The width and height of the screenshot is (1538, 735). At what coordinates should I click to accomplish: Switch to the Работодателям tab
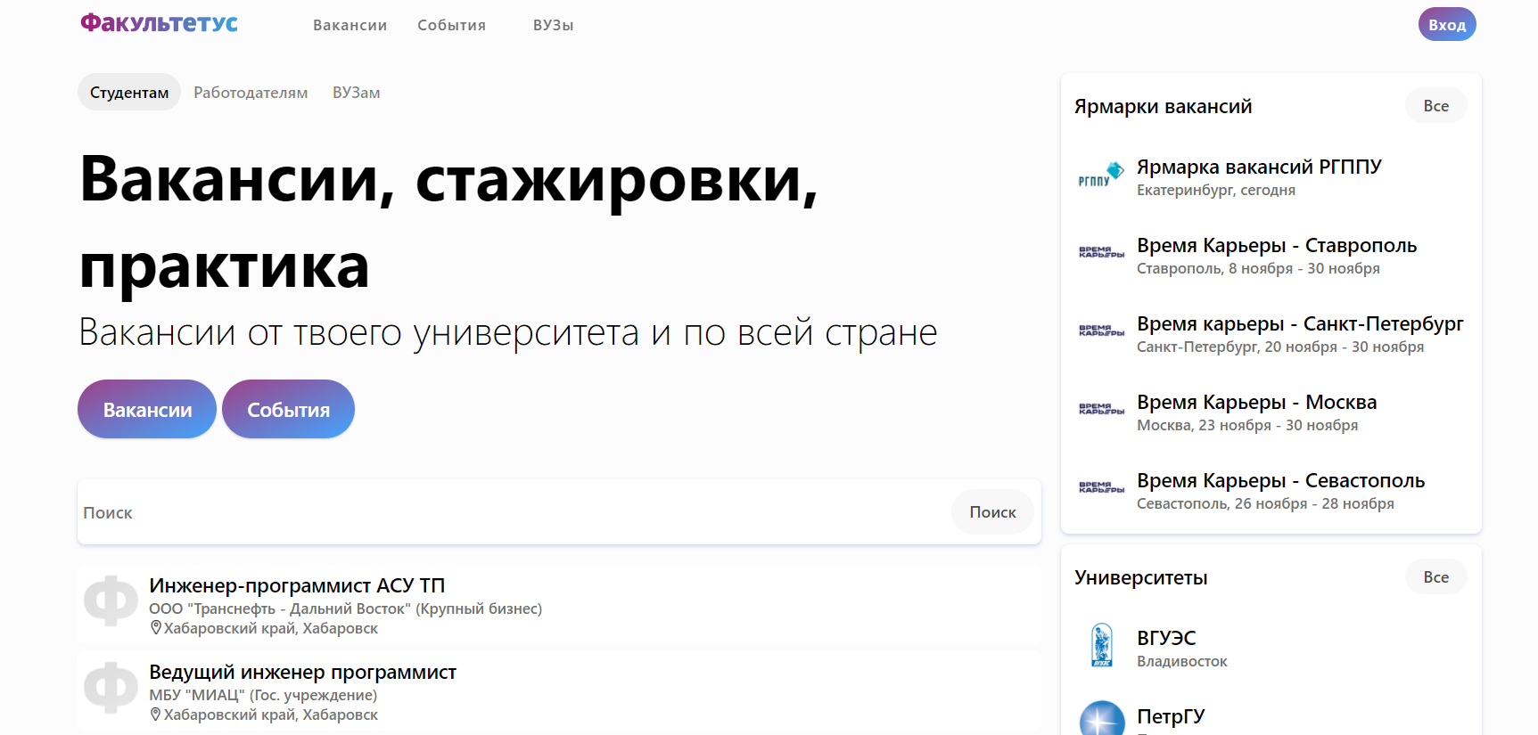[251, 93]
